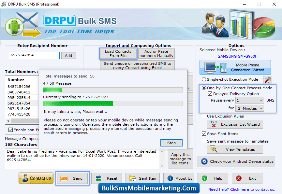
Task: Click the current recipient sending progress bar
Action: click(113, 104)
